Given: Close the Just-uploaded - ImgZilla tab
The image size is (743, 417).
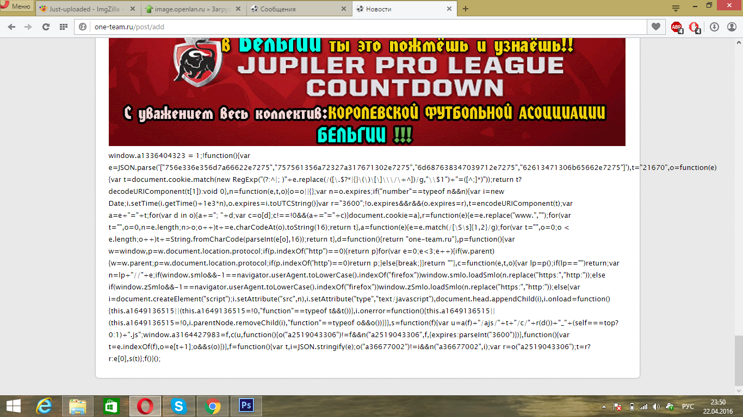Looking at the screenshot, I should [132, 9].
